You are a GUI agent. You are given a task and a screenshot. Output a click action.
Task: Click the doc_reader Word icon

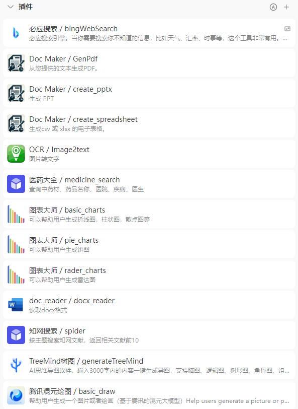click(16, 305)
